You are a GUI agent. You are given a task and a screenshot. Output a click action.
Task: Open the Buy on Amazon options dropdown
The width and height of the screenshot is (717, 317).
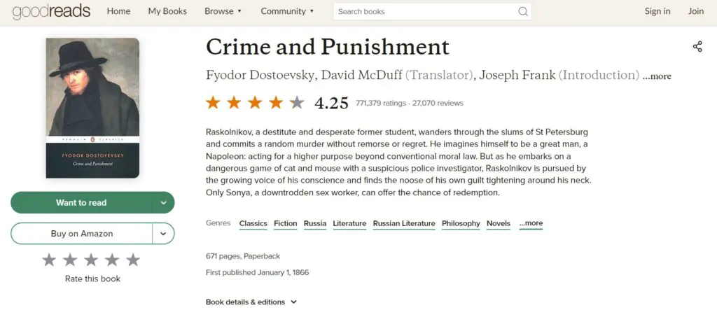pyautogui.click(x=163, y=234)
